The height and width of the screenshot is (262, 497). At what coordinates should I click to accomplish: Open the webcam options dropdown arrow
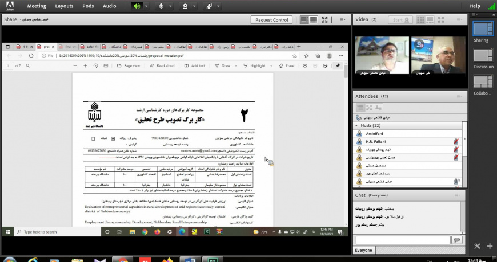click(x=194, y=6)
